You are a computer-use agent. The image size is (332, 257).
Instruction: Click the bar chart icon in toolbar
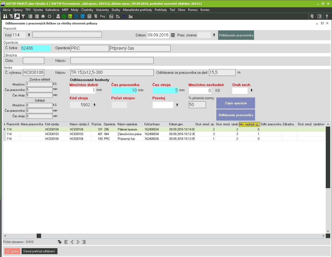pyautogui.click(x=131, y=16)
